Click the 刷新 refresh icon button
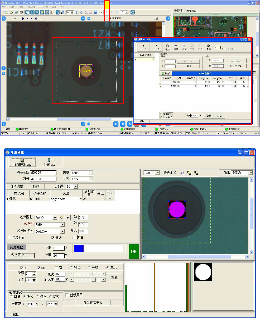 pyautogui.click(x=166, y=73)
